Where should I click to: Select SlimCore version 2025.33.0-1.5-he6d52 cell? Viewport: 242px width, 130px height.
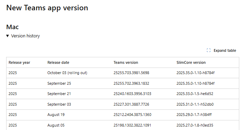tap(195, 94)
